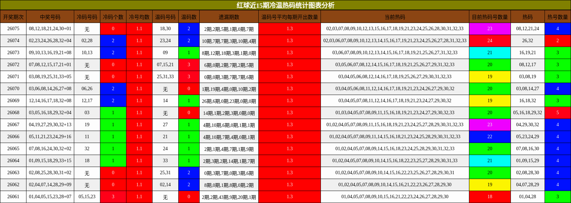Click red hot count 24 in row 26074

pos(490,41)
